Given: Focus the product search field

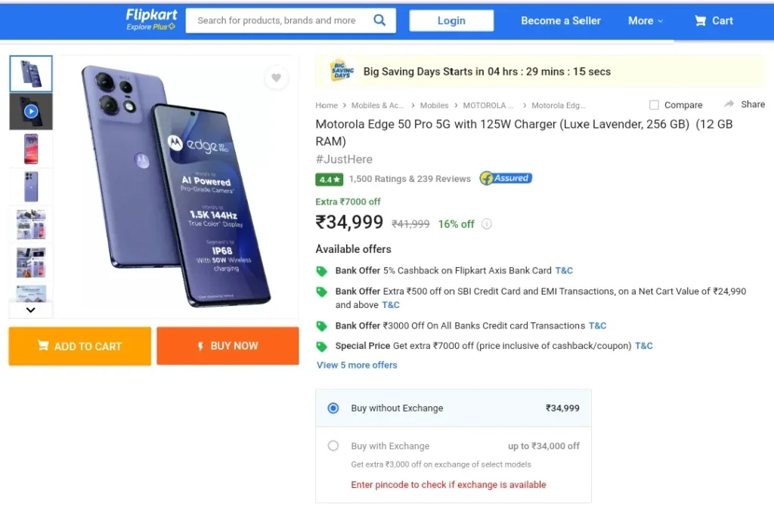Looking at the screenshot, I should [279, 20].
